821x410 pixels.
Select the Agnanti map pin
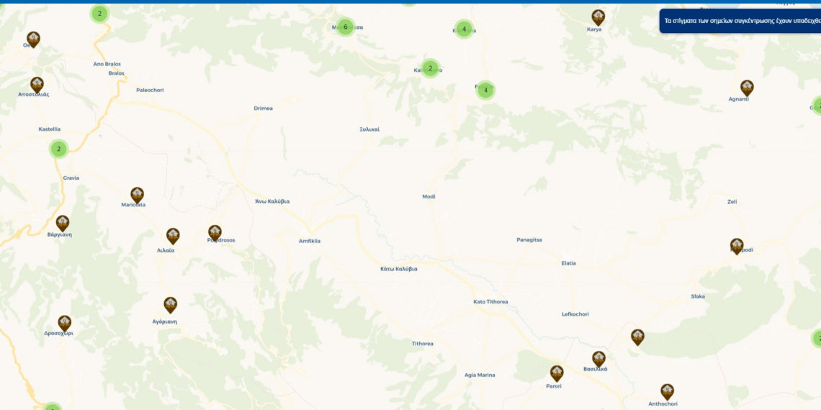tap(747, 88)
